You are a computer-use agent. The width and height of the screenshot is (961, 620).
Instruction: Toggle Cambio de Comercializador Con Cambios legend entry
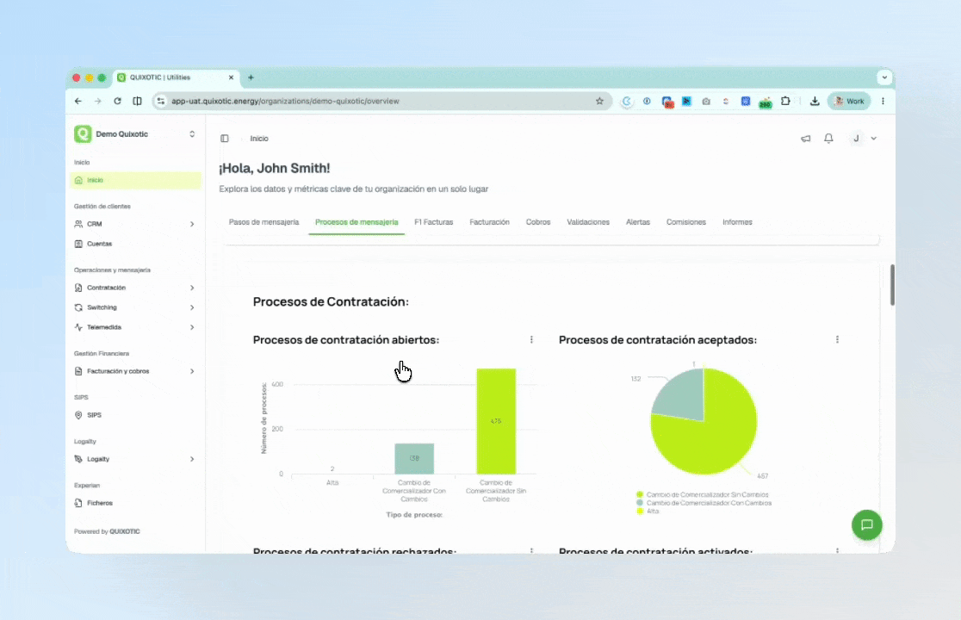[704, 503]
